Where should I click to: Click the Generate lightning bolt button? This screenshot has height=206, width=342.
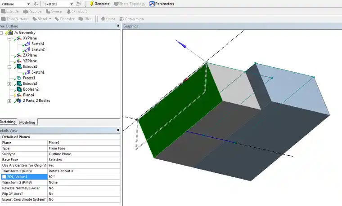[x=99, y=4]
